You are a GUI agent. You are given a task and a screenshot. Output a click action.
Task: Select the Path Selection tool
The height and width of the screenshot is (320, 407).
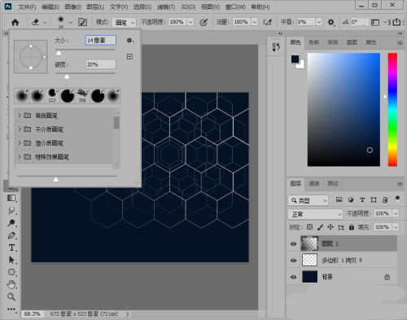point(11,260)
